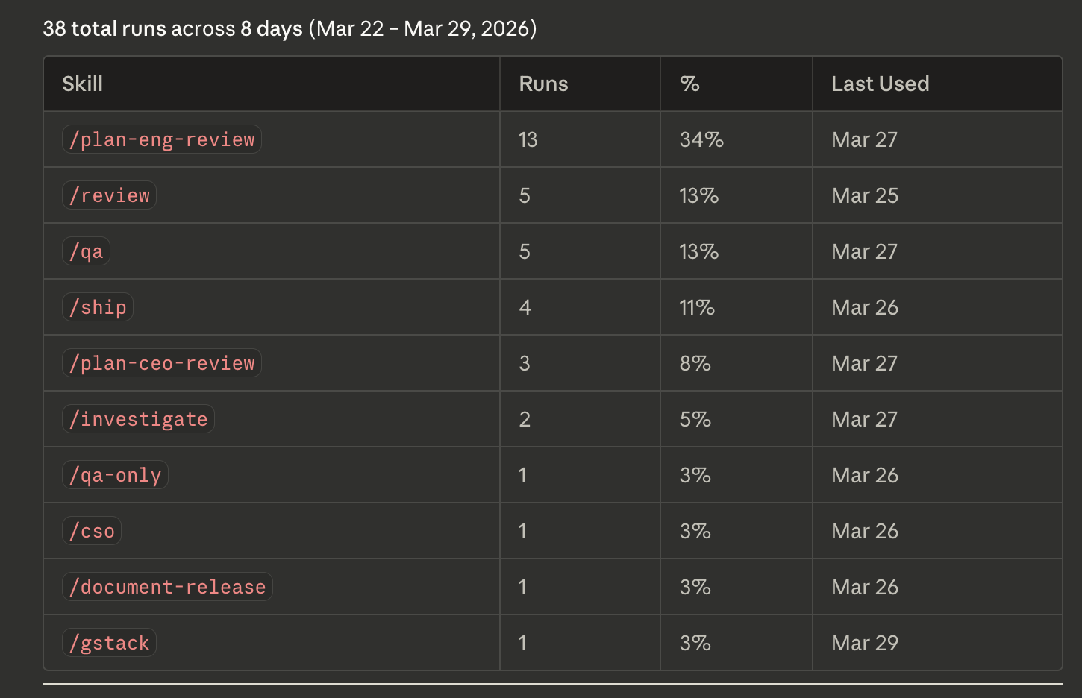Click the /cso skill tag
The image size is (1082, 698).
pyautogui.click(x=92, y=531)
